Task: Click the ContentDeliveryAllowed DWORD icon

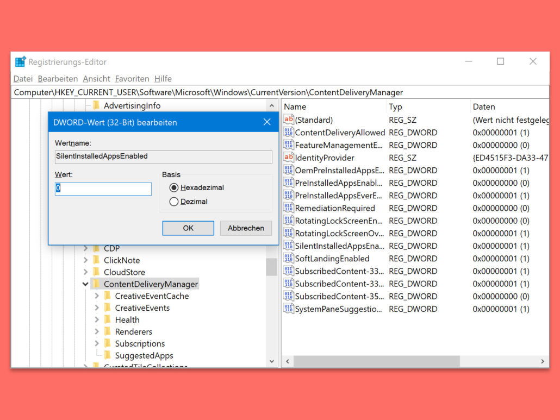Action: tap(289, 132)
